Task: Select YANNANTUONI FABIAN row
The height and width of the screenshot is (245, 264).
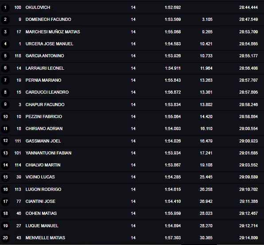Action: click(132, 153)
